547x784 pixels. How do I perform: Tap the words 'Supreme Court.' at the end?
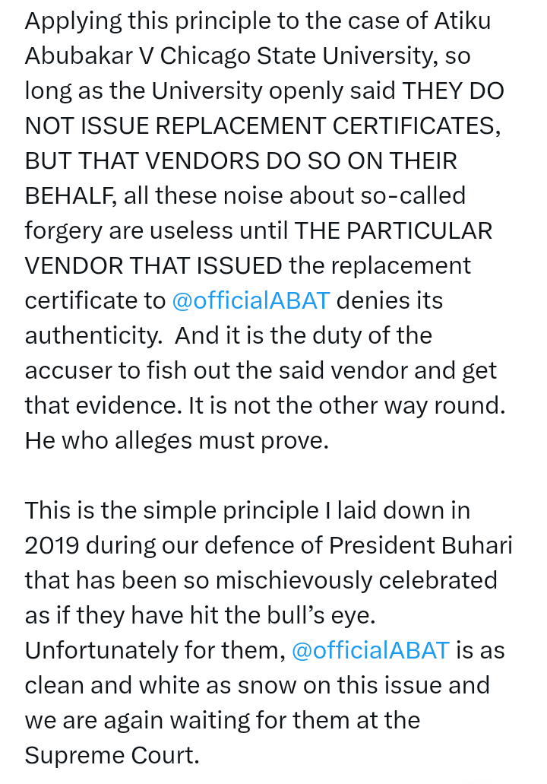coord(112,755)
